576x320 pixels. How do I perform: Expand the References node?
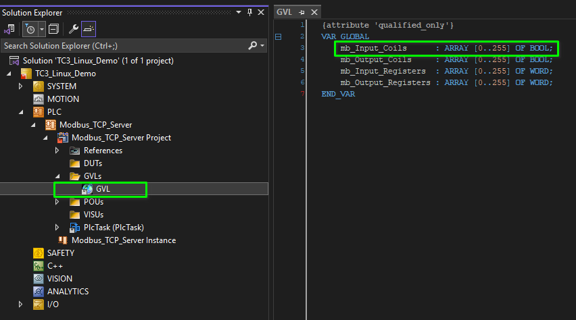[x=57, y=151]
